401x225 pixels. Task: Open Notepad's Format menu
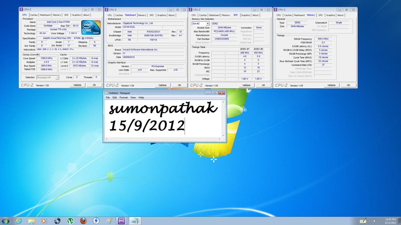point(123,98)
